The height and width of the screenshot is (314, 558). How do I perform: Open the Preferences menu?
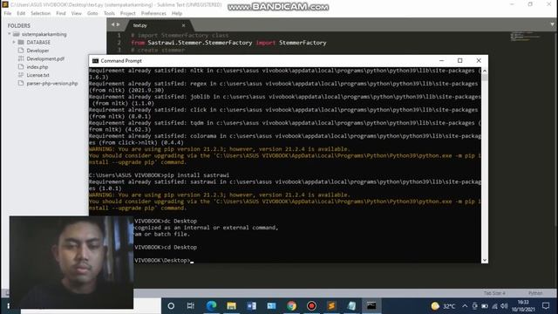click(x=153, y=13)
